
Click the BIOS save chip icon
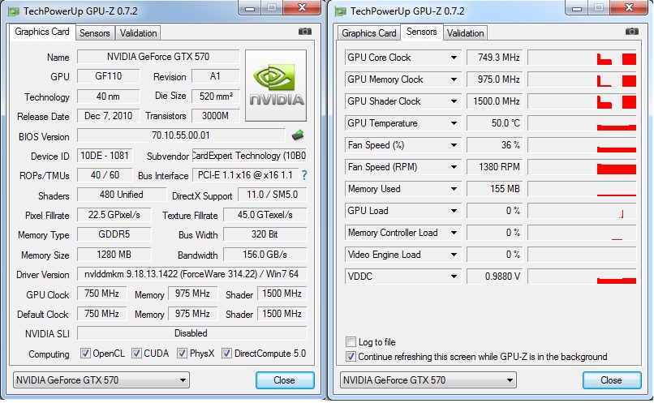click(x=298, y=135)
